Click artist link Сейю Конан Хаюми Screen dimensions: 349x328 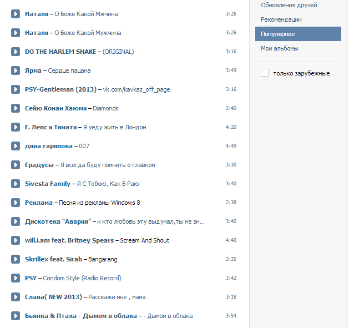point(55,108)
